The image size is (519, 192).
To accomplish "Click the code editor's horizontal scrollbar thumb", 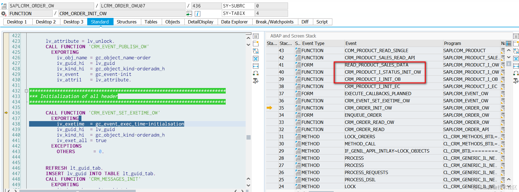I will point(77,191).
